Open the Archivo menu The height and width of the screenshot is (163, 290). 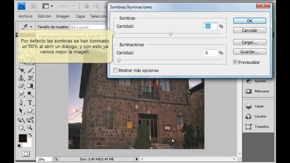point(25,16)
